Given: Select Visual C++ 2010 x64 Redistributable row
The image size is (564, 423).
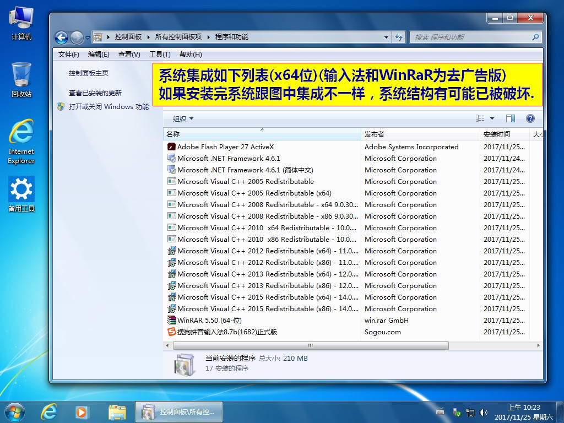Looking at the screenshot, I should (352, 227).
